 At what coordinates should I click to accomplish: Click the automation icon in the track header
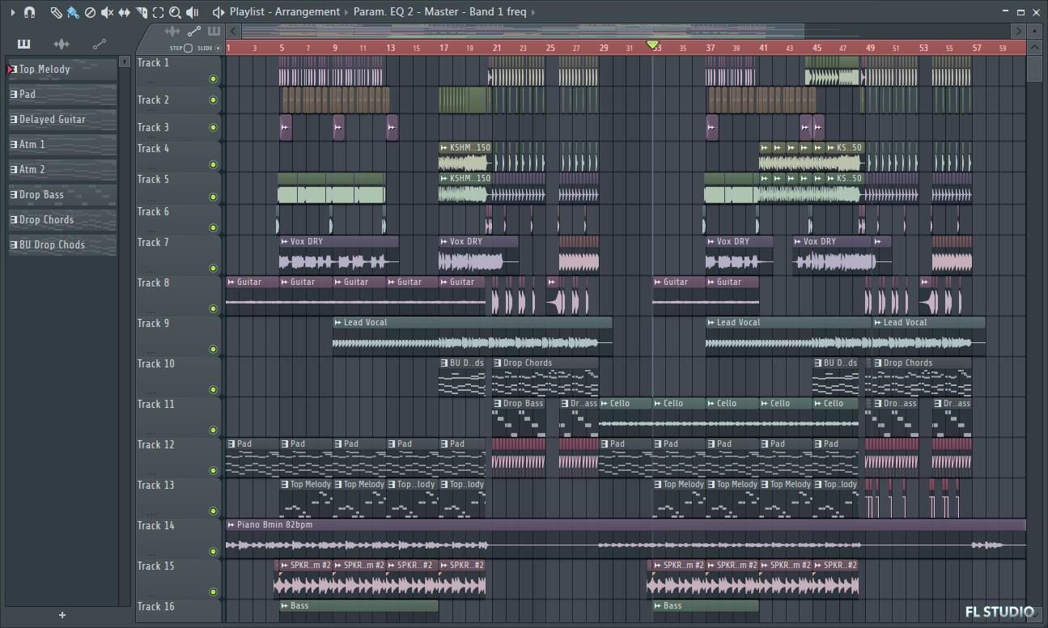click(194, 32)
